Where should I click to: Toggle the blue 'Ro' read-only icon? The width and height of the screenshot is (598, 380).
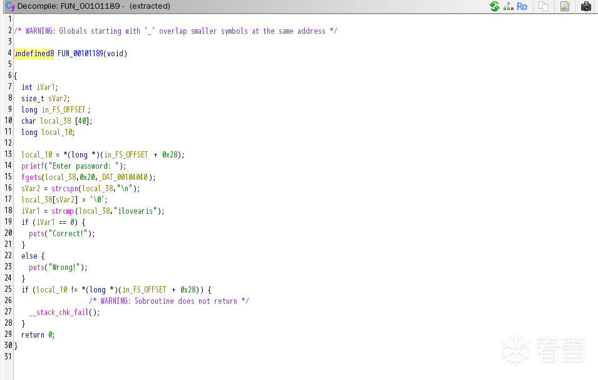point(522,6)
